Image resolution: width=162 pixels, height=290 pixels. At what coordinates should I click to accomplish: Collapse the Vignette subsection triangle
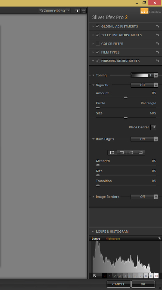click(93, 85)
